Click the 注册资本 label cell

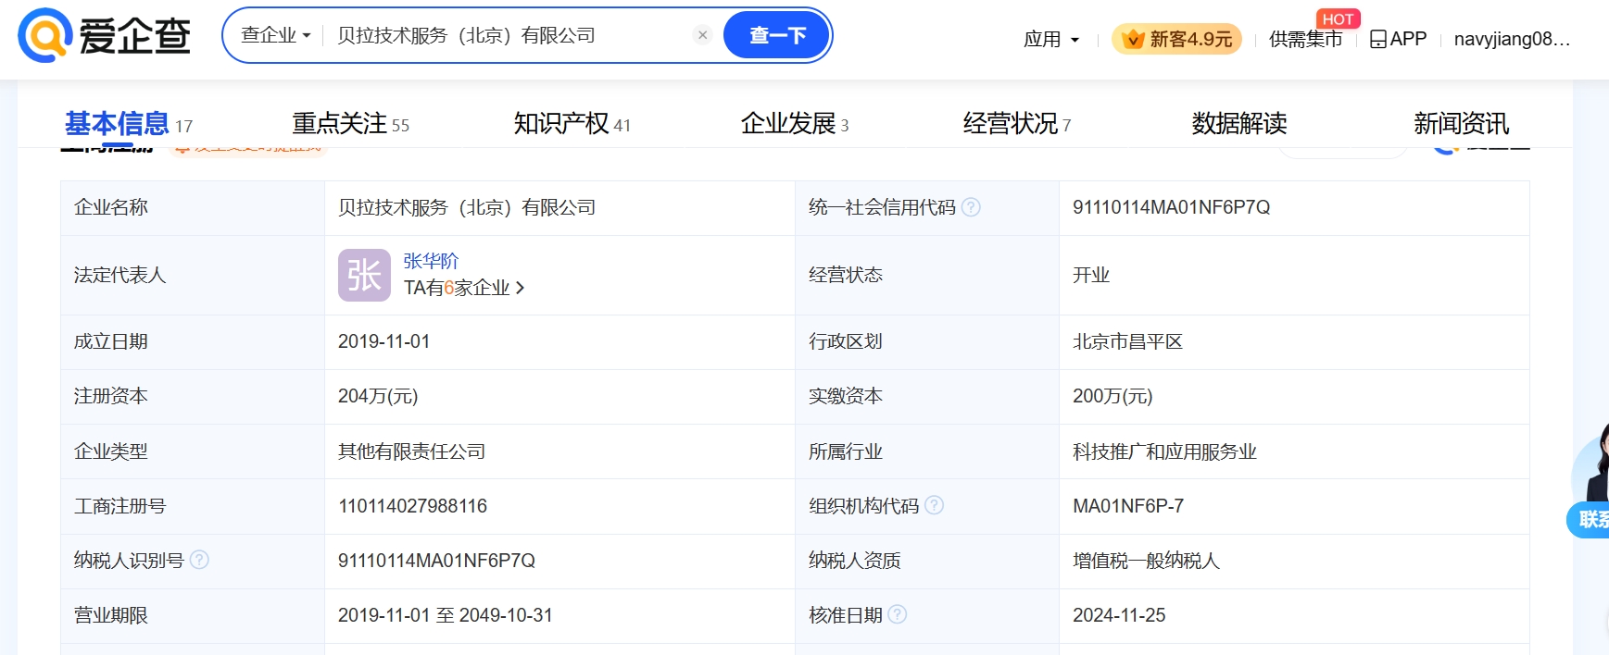coord(193,396)
